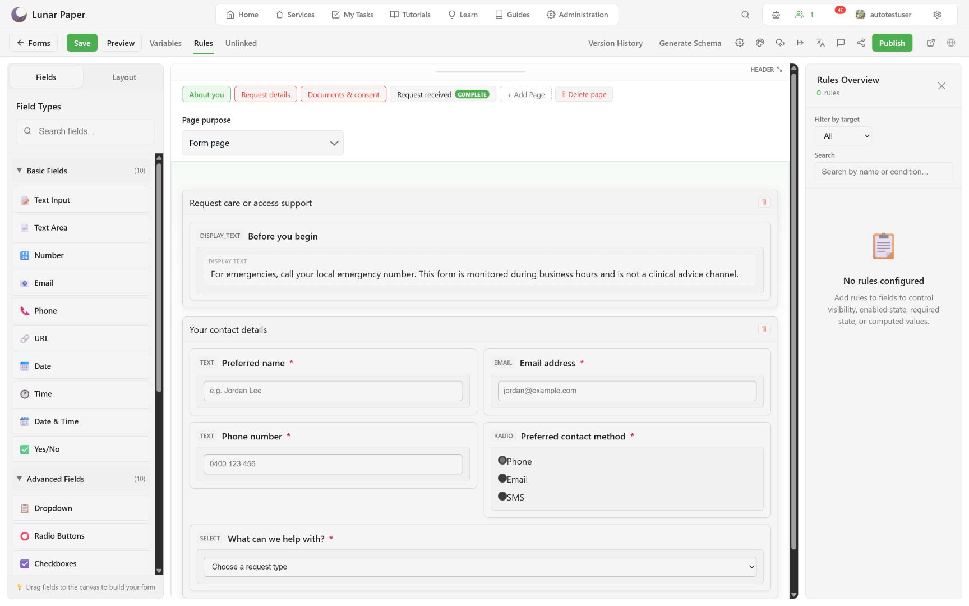969x606 pixels.
Task: Click the globe icon in the form toolbar
Action: coord(951,43)
